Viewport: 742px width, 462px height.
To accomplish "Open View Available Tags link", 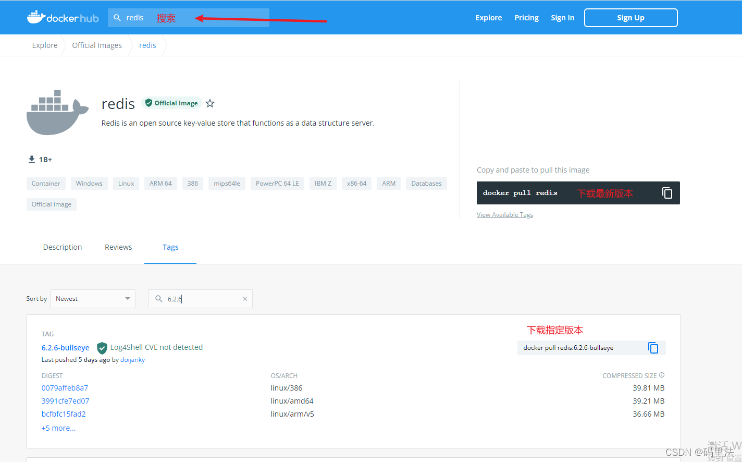I will [x=505, y=215].
